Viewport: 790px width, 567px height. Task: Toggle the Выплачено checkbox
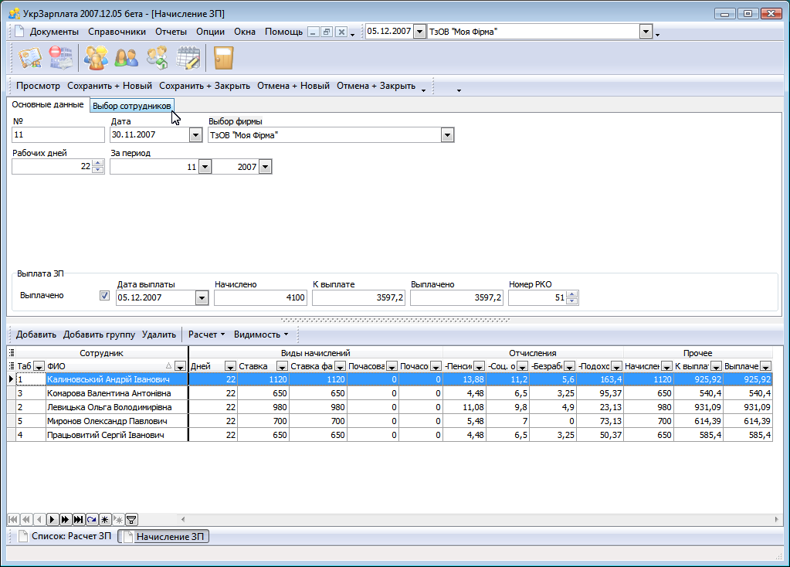[105, 296]
